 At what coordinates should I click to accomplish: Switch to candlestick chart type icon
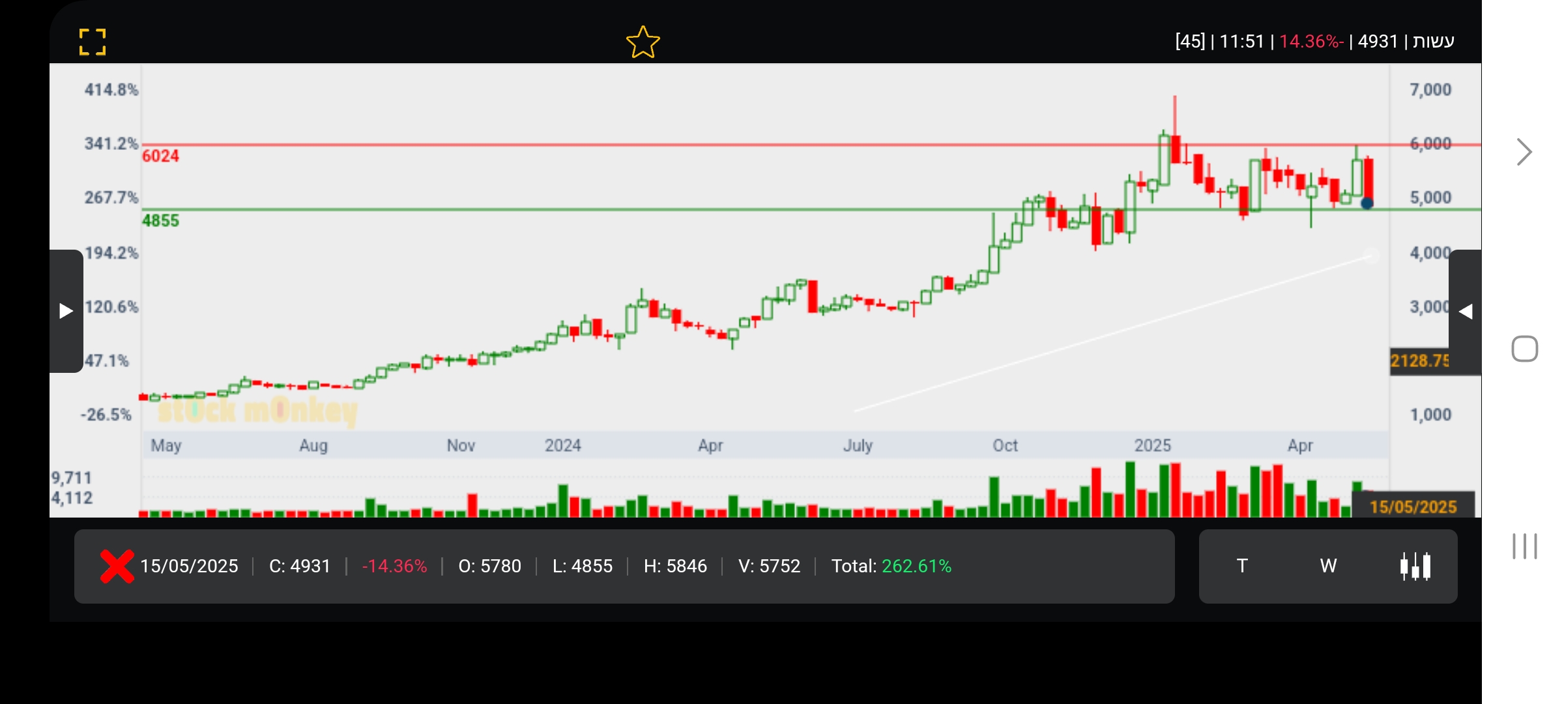click(x=1415, y=566)
